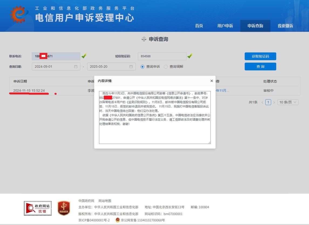
Task: Click the 联系电话 phone number field
Action: coord(56,56)
